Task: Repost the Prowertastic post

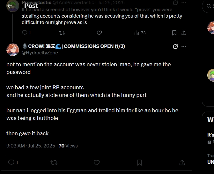Action: point(62,33)
